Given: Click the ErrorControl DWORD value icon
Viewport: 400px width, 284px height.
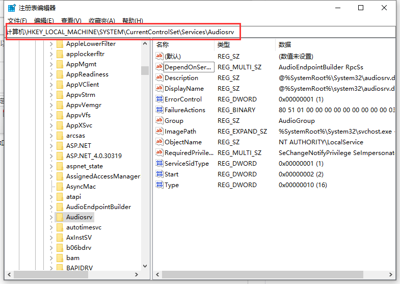Looking at the screenshot, I should point(159,99).
